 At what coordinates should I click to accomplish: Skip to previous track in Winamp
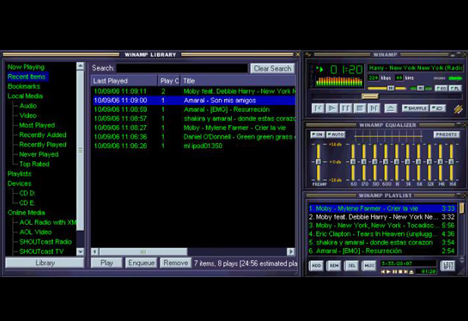(319, 108)
